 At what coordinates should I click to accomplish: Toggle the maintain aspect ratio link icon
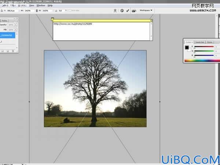coord(37,11)
